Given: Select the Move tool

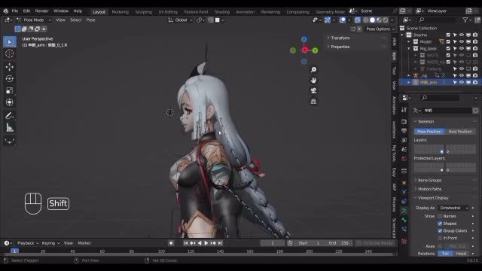Looking at the screenshot, I should click(10, 67).
